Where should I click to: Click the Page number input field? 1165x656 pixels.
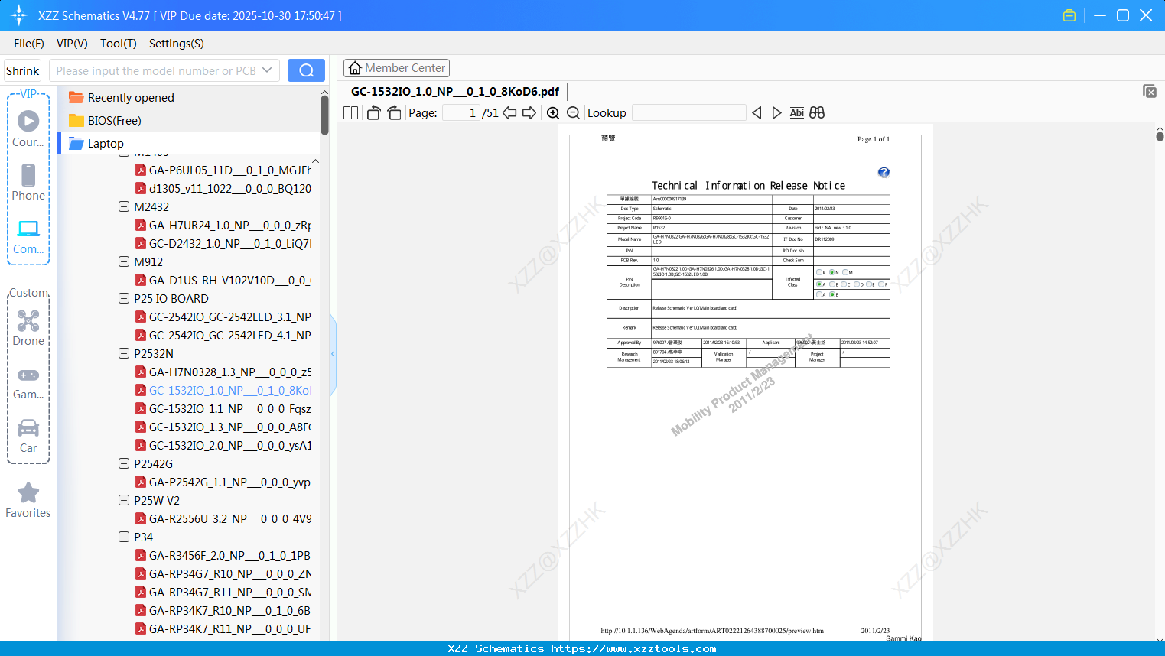460,113
